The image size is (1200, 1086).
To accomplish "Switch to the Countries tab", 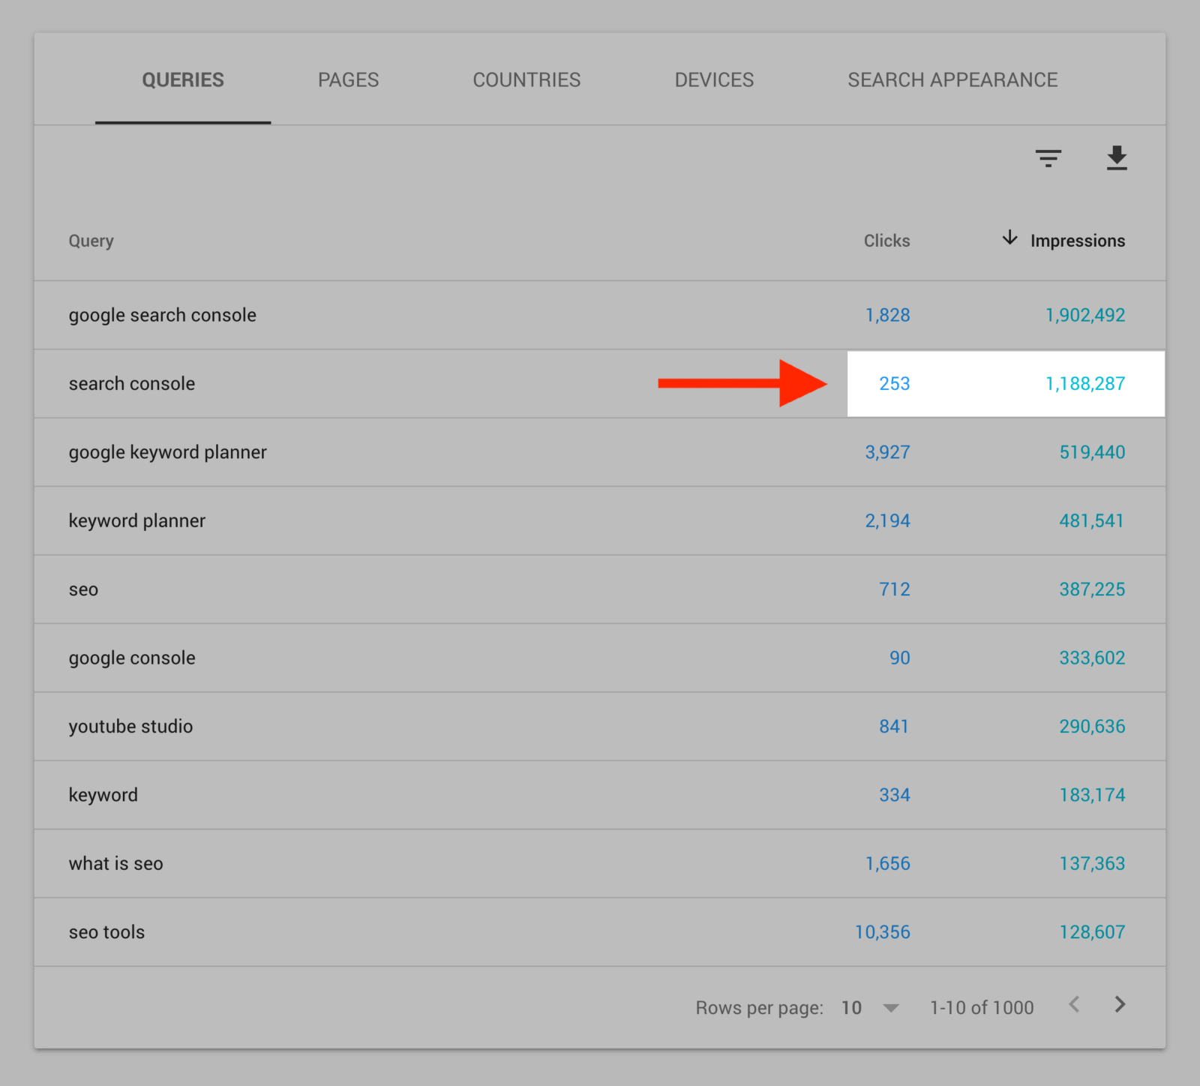I will tap(526, 80).
